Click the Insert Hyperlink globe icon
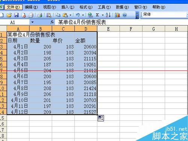The image size is (188, 141). pyautogui.click(x=90, y=15)
